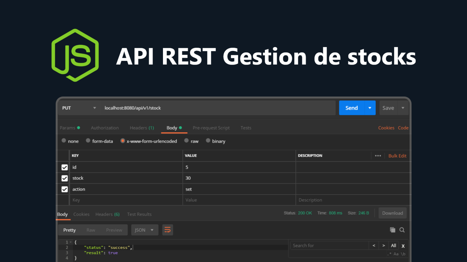The width and height of the screenshot is (467, 262).
Task: Select the Pretty response view
Action: tap(69, 230)
